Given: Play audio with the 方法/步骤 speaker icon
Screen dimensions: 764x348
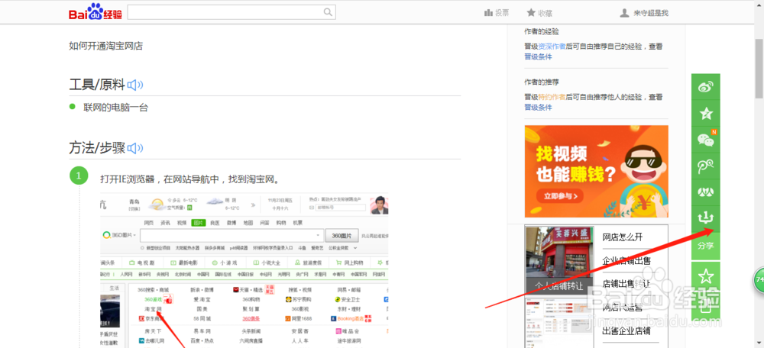Looking at the screenshot, I should pyautogui.click(x=135, y=148).
